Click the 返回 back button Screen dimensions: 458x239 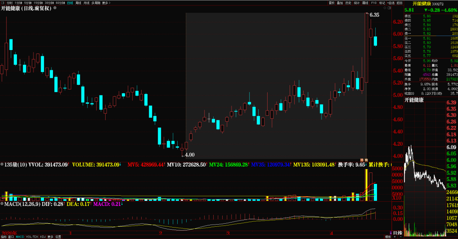(x=399, y=3)
